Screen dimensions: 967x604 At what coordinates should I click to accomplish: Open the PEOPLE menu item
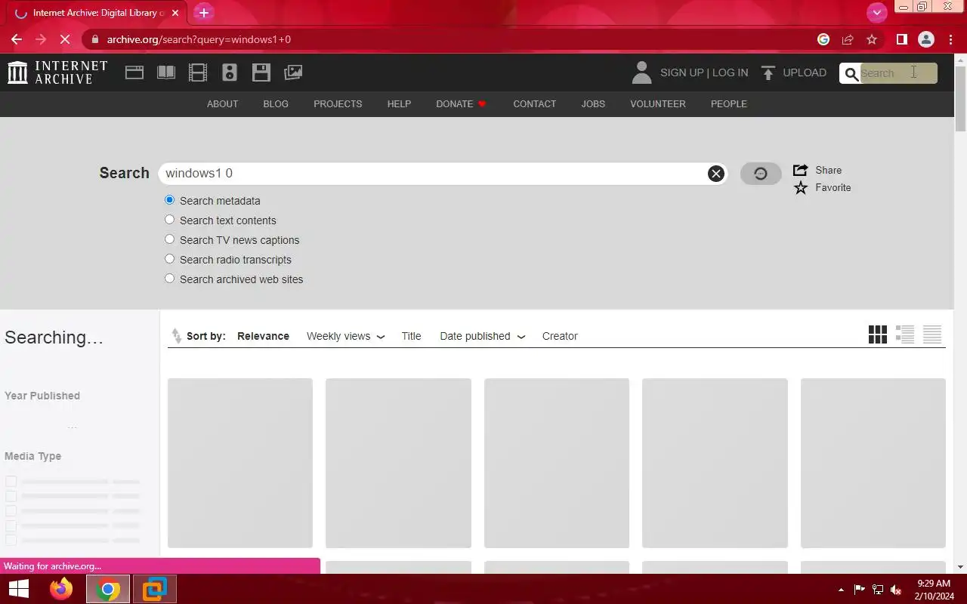pos(728,104)
